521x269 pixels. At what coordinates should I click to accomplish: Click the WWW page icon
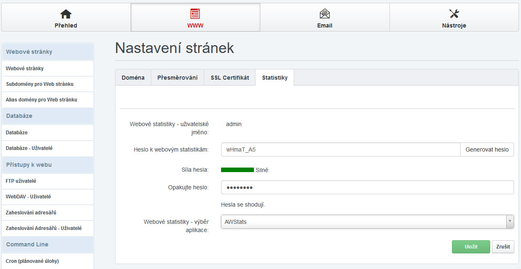coord(195,14)
